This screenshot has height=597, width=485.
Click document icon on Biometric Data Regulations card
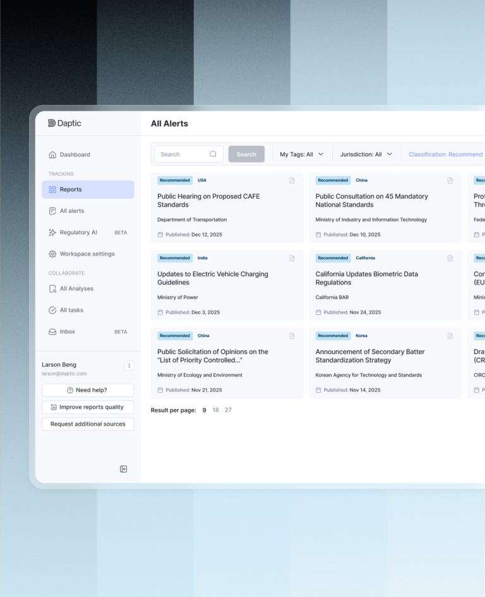coord(450,258)
